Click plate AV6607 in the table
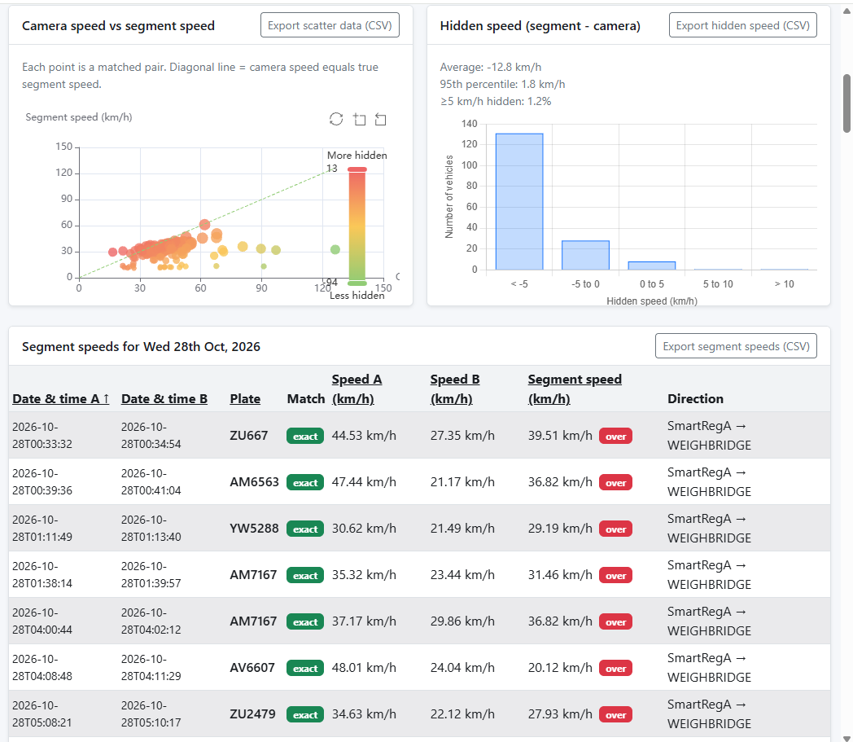 click(x=252, y=667)
